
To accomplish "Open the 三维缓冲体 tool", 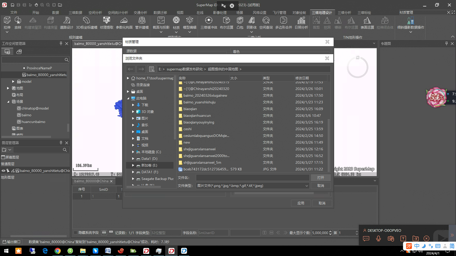I will click(209, 22).
